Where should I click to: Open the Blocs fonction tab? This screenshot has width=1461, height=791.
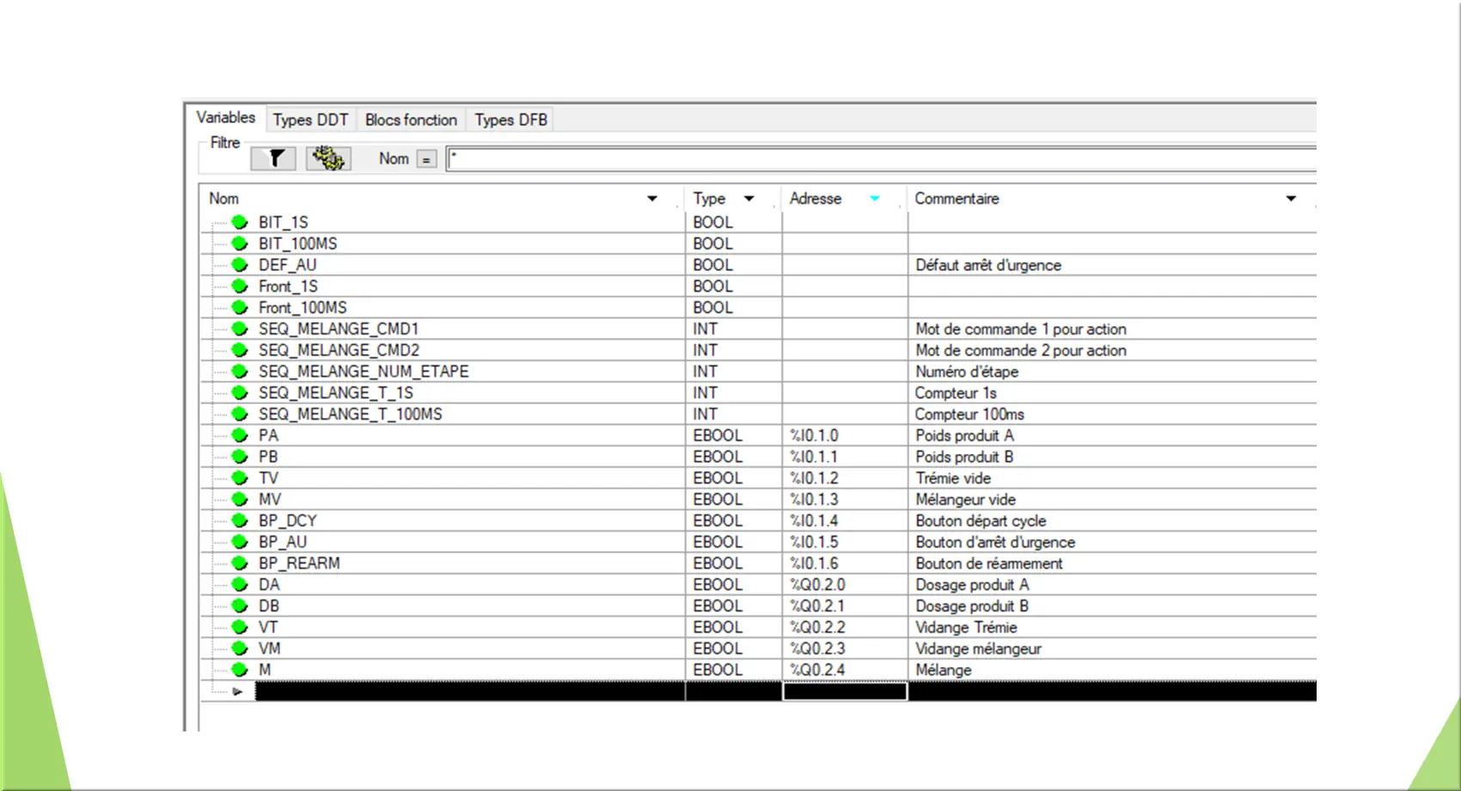411,120
